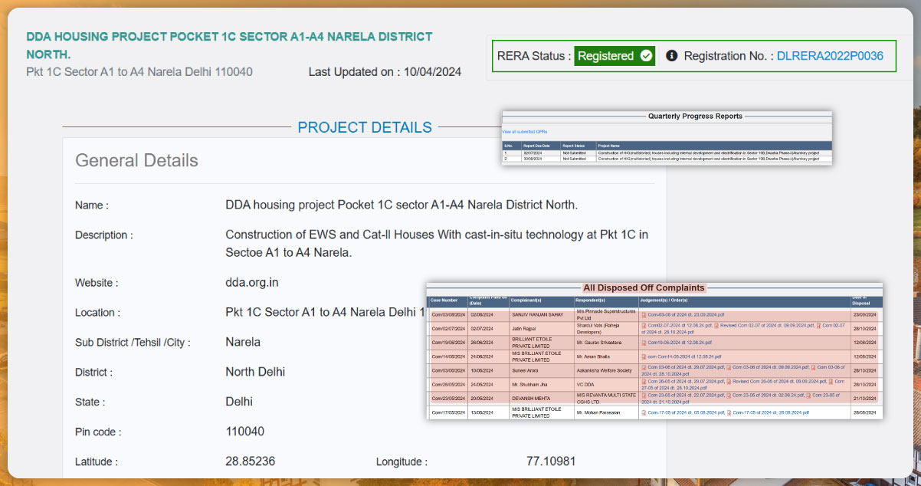Click the info icon beside Registration No.
921x486 pixels.
672,56
